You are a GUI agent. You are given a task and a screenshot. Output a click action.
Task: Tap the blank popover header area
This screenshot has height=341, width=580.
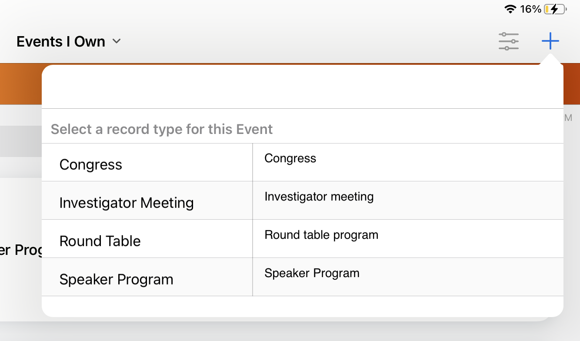point(302,87)
